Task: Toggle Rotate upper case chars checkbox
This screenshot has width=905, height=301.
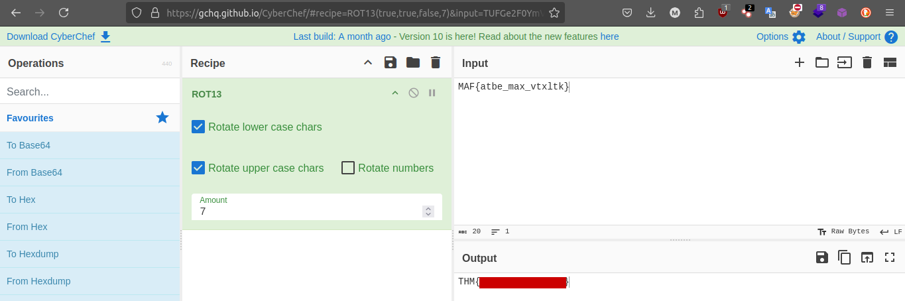Action: 198,168
